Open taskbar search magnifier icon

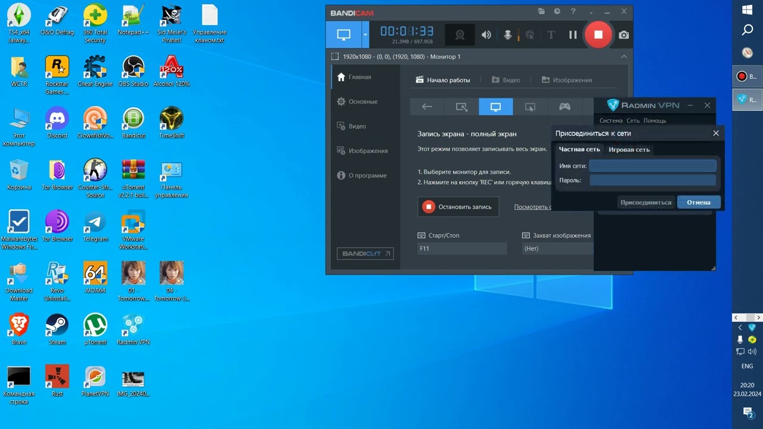748,30
